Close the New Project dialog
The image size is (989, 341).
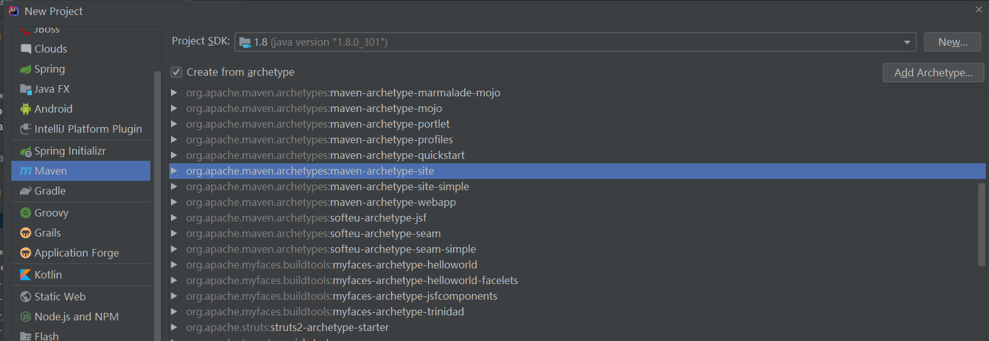coord(979,9)
